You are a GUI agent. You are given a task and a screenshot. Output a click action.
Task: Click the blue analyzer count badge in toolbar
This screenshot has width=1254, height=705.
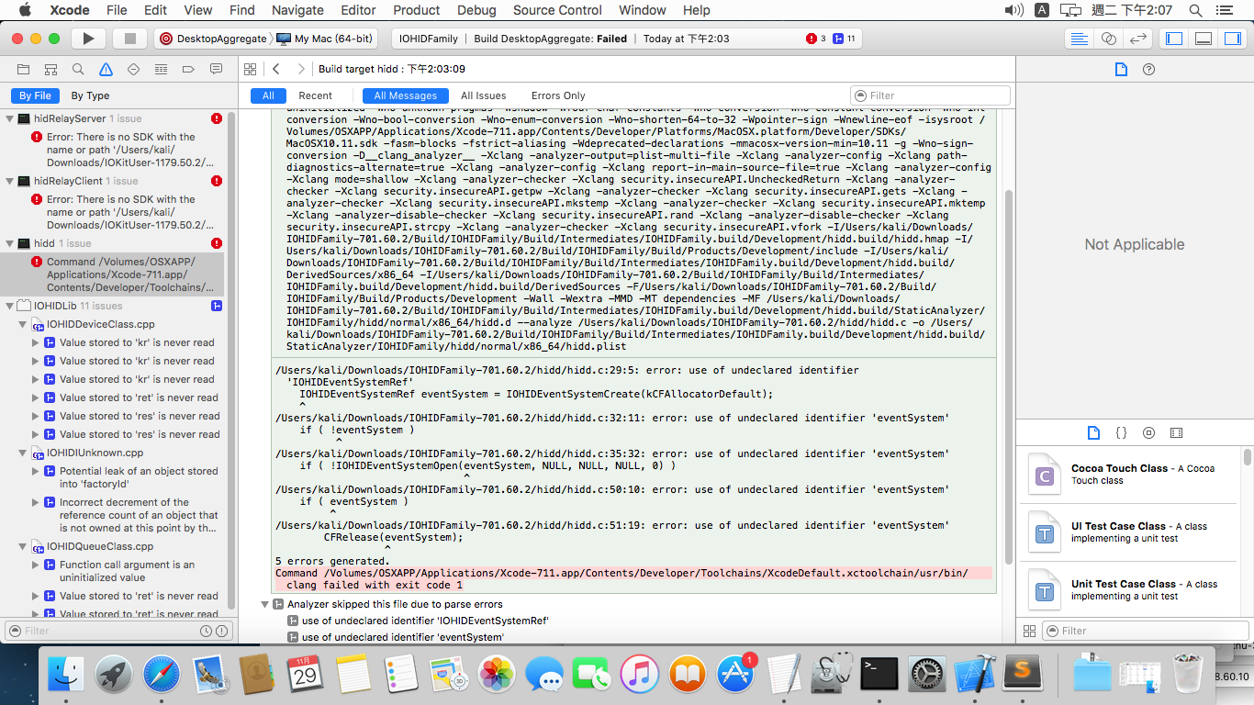pos(844,39)
